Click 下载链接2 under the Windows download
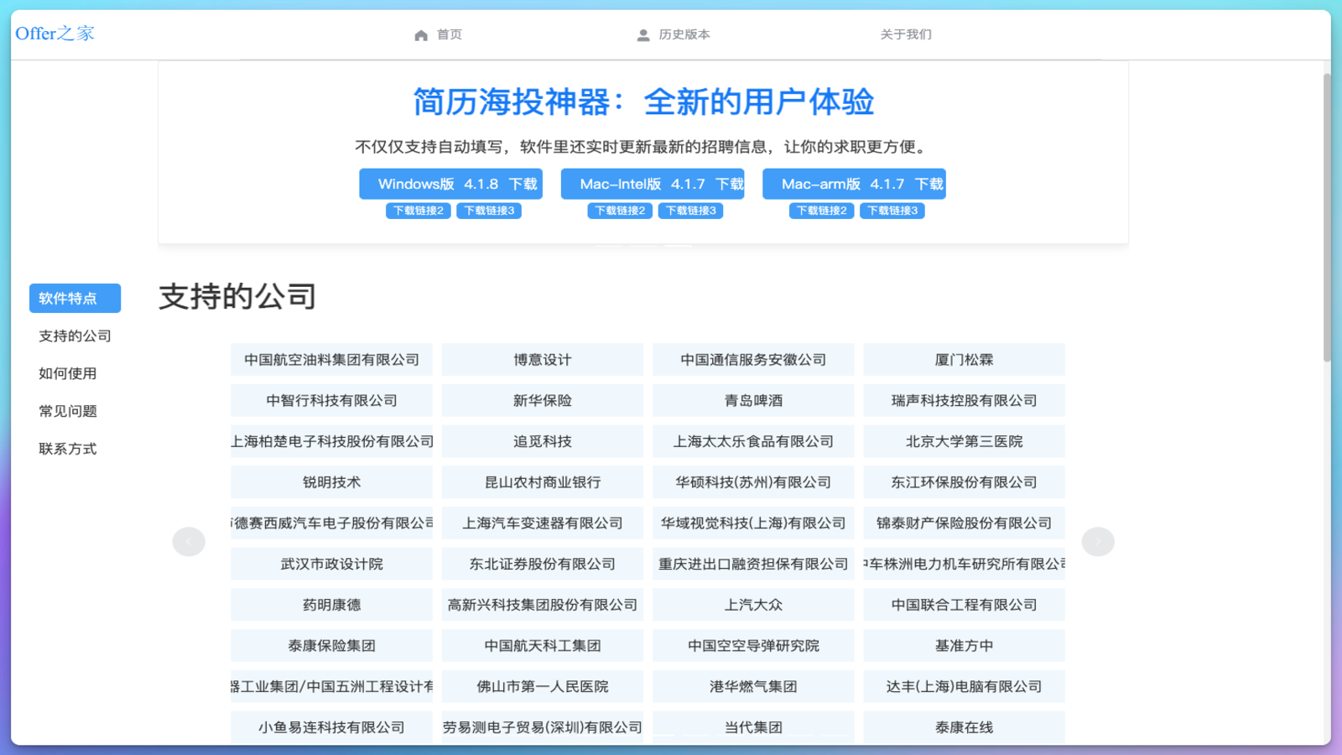Screen dimensions: 1342x755 tap(418, 211)
